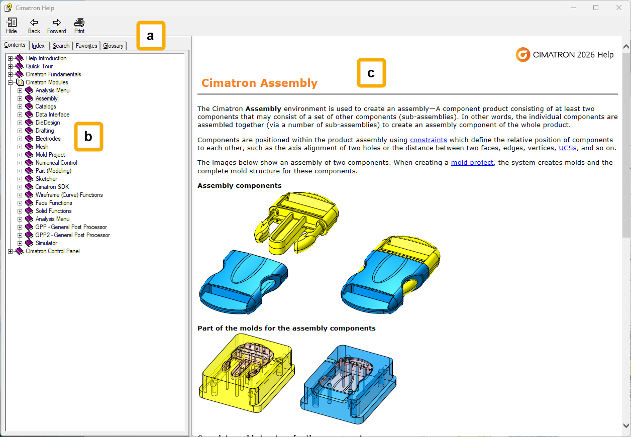Click the Print toolbar icon
Viewport: 631px width, 437px height.
pos(79,23)
